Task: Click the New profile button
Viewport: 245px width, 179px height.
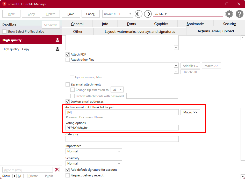Action: 11,14
